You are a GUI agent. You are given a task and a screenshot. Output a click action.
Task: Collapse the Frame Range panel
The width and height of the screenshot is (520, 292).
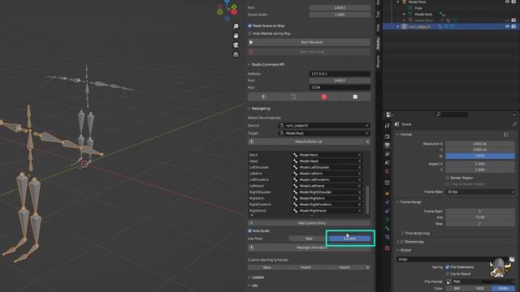(398, 202)
